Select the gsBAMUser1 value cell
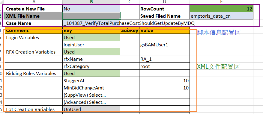Viewport: 263px width, 114px height. coord(164,45)
